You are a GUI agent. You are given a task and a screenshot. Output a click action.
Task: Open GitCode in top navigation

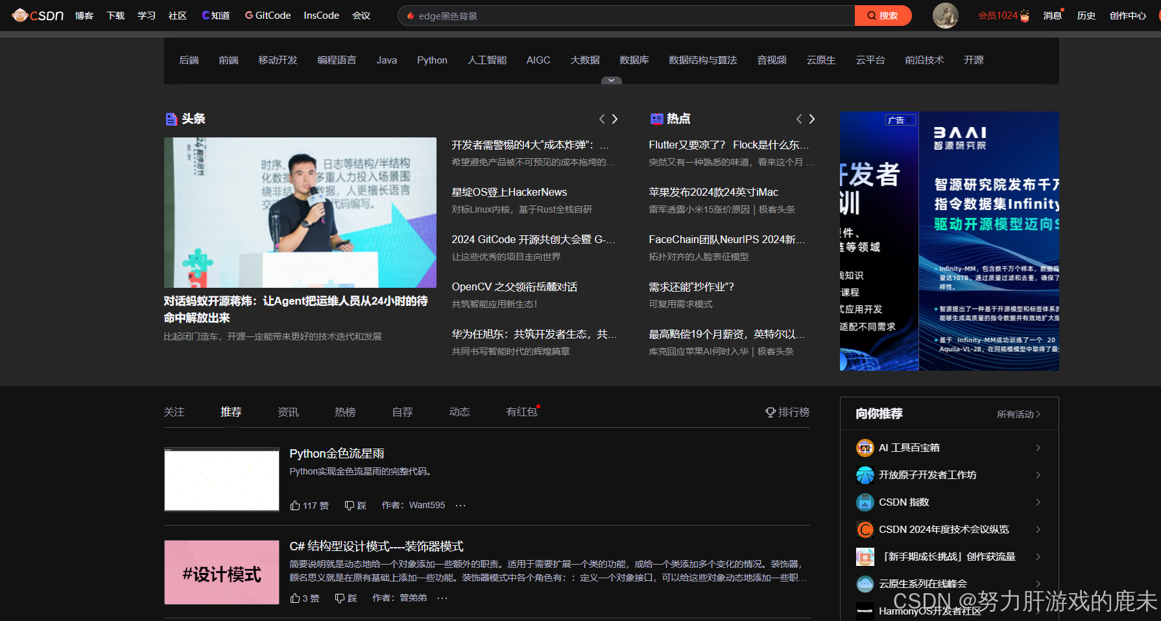point(268,16)
